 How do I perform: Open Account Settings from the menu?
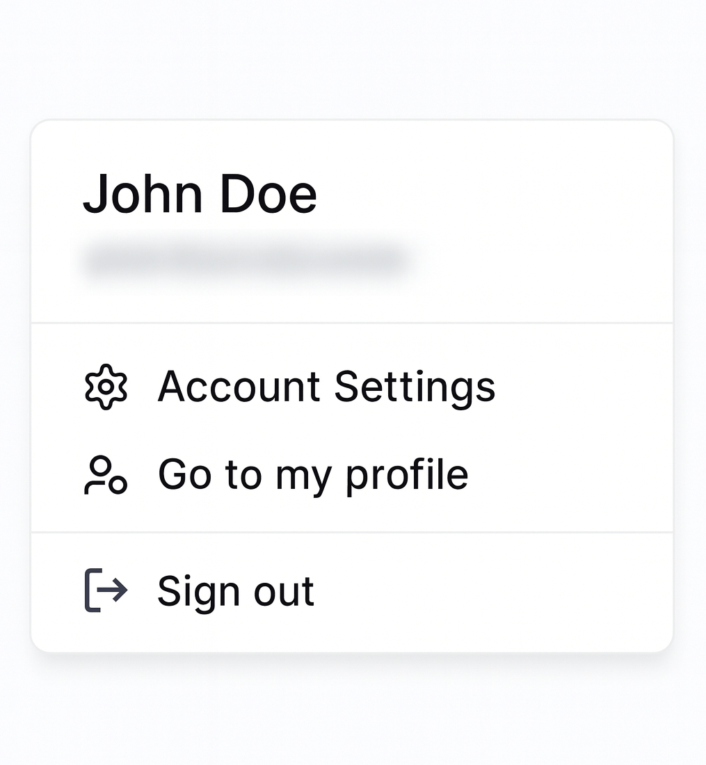(x=326, y=387)
